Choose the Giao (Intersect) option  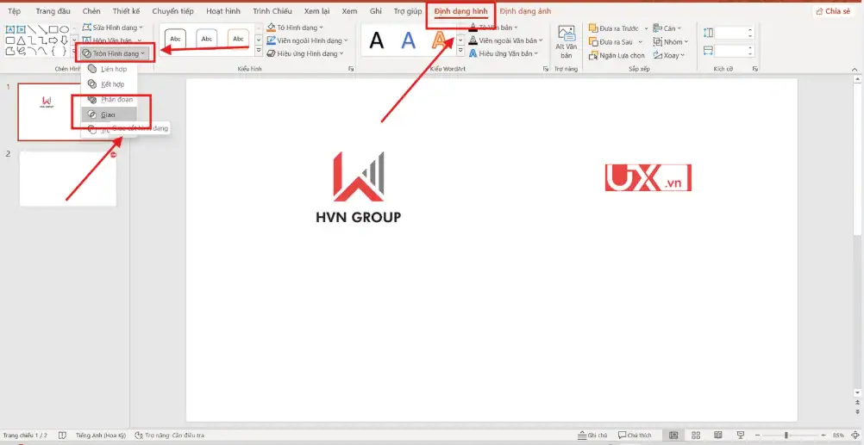[109, 114]
